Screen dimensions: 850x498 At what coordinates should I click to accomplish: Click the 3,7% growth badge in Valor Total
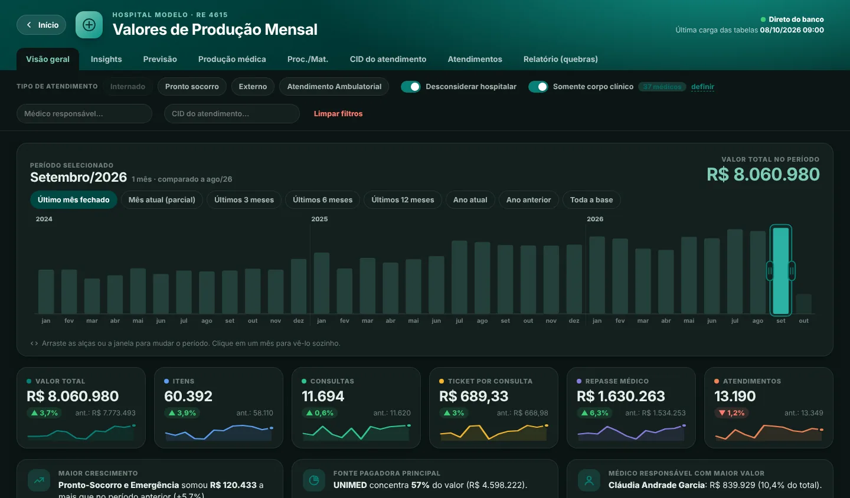click(44, 413)
